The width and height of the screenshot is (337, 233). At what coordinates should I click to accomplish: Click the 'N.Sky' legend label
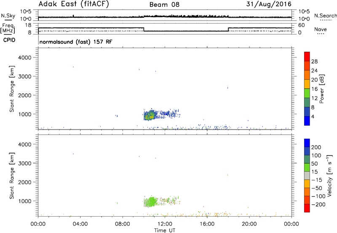tap(8, 16)
